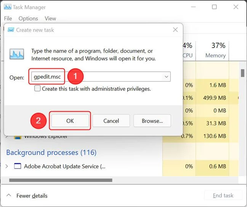This screenshot has width=247, height=207.
Task: Click the End task button
Action: (x=223, y=195)
